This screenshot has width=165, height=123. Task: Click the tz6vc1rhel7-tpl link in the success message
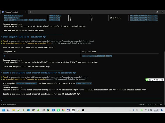point(84,83)
